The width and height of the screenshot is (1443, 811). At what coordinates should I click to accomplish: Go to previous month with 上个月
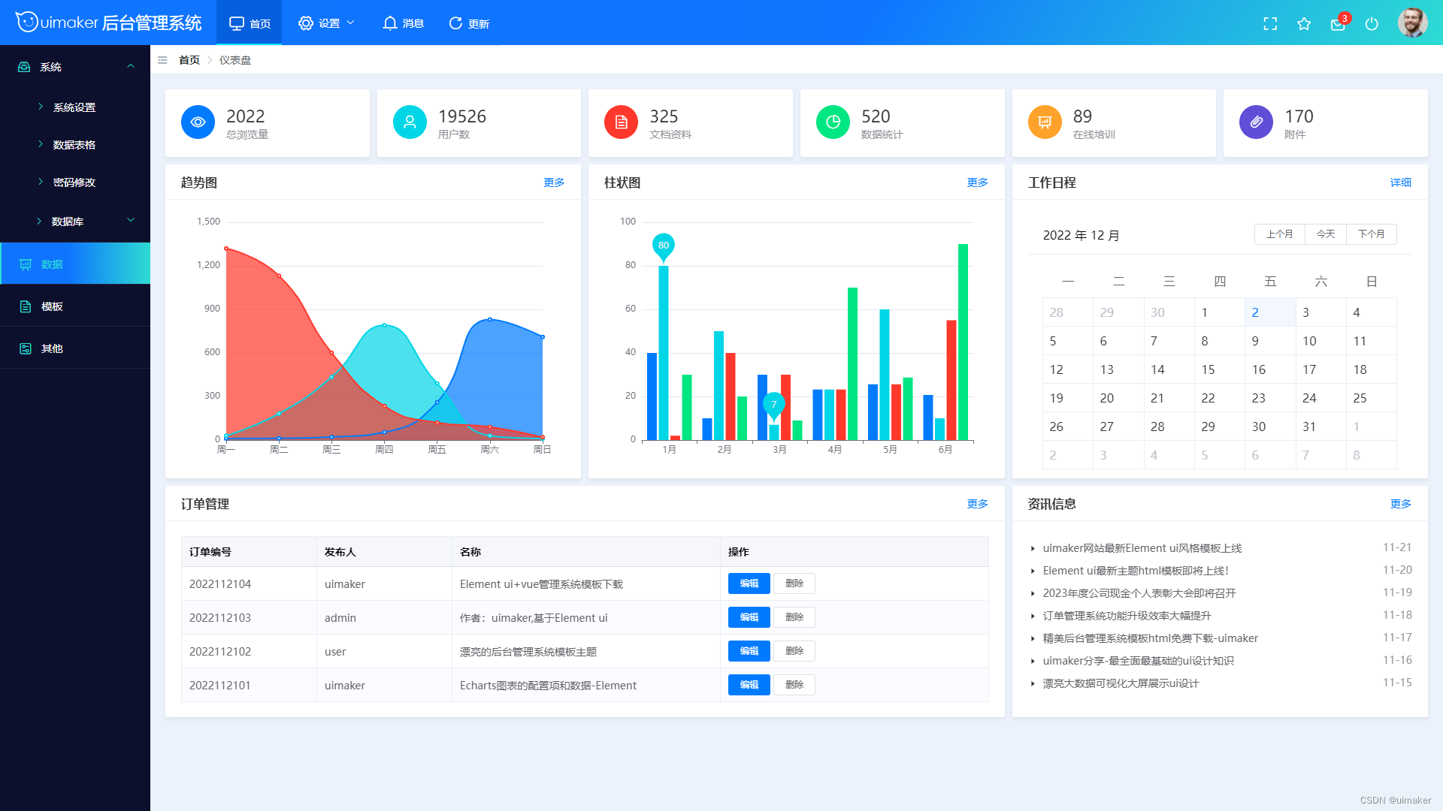coord(1279,234)
